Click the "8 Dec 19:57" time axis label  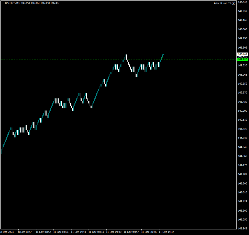click(25, 232)
